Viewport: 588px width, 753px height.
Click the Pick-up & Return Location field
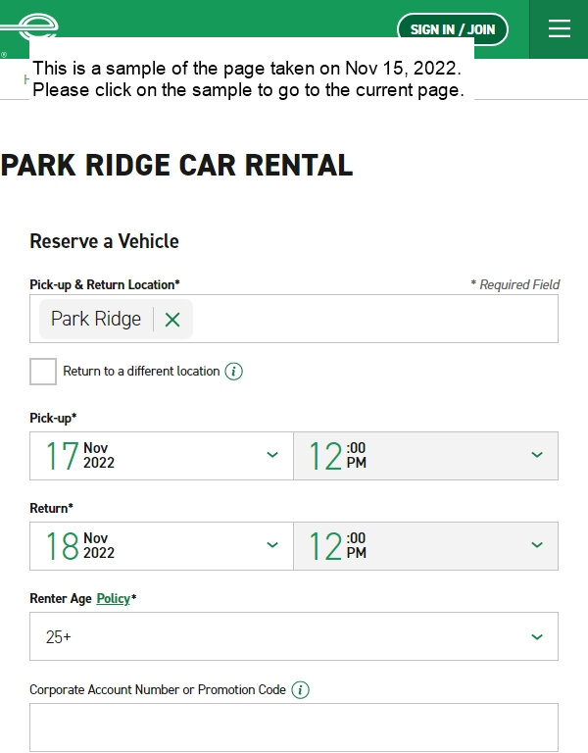[x=294, y=319]
